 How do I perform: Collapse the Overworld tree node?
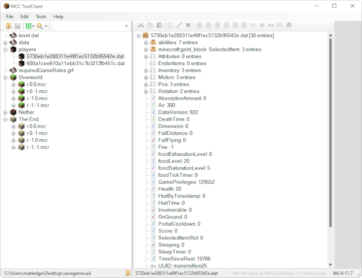pyautogui.click(x=5, y=77)
